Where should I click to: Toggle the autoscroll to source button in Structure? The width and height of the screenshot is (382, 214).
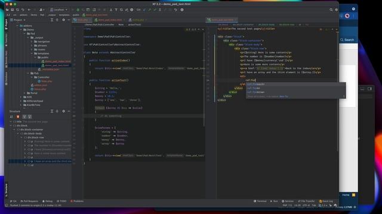click(x=24, y=117)
